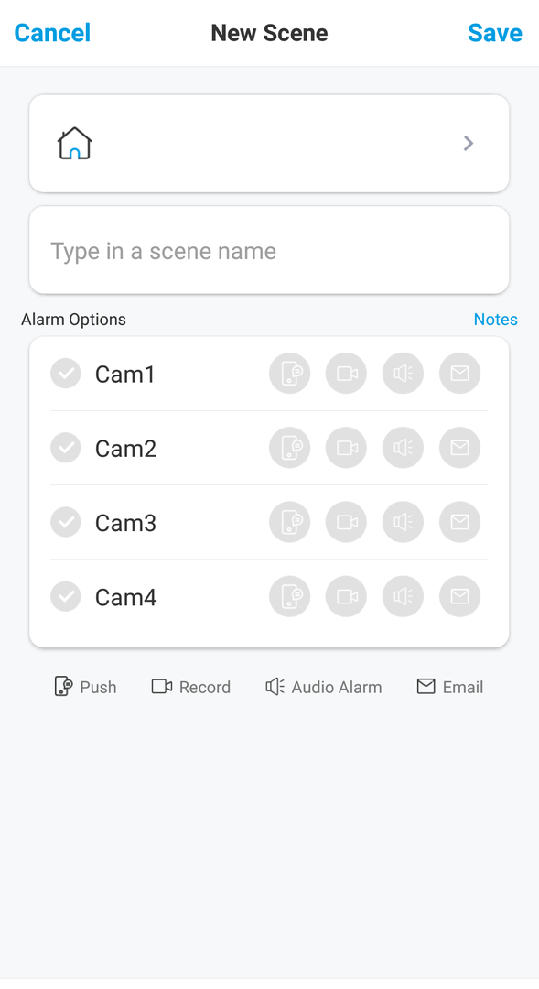Open the Notes link
This screenshot has width=539, height=989.
495,320
